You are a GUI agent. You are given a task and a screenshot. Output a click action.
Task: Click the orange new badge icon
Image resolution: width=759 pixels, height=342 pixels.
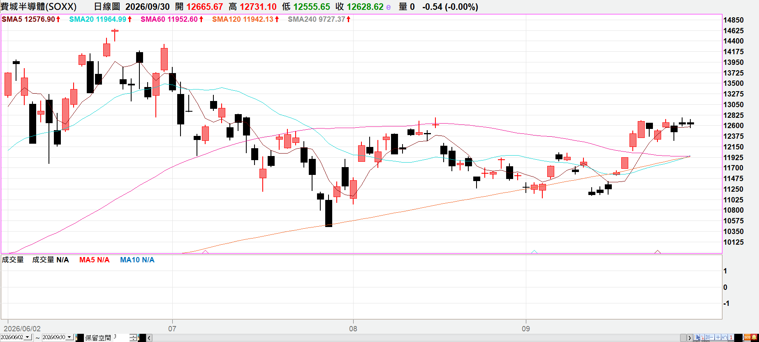(747, 337)
